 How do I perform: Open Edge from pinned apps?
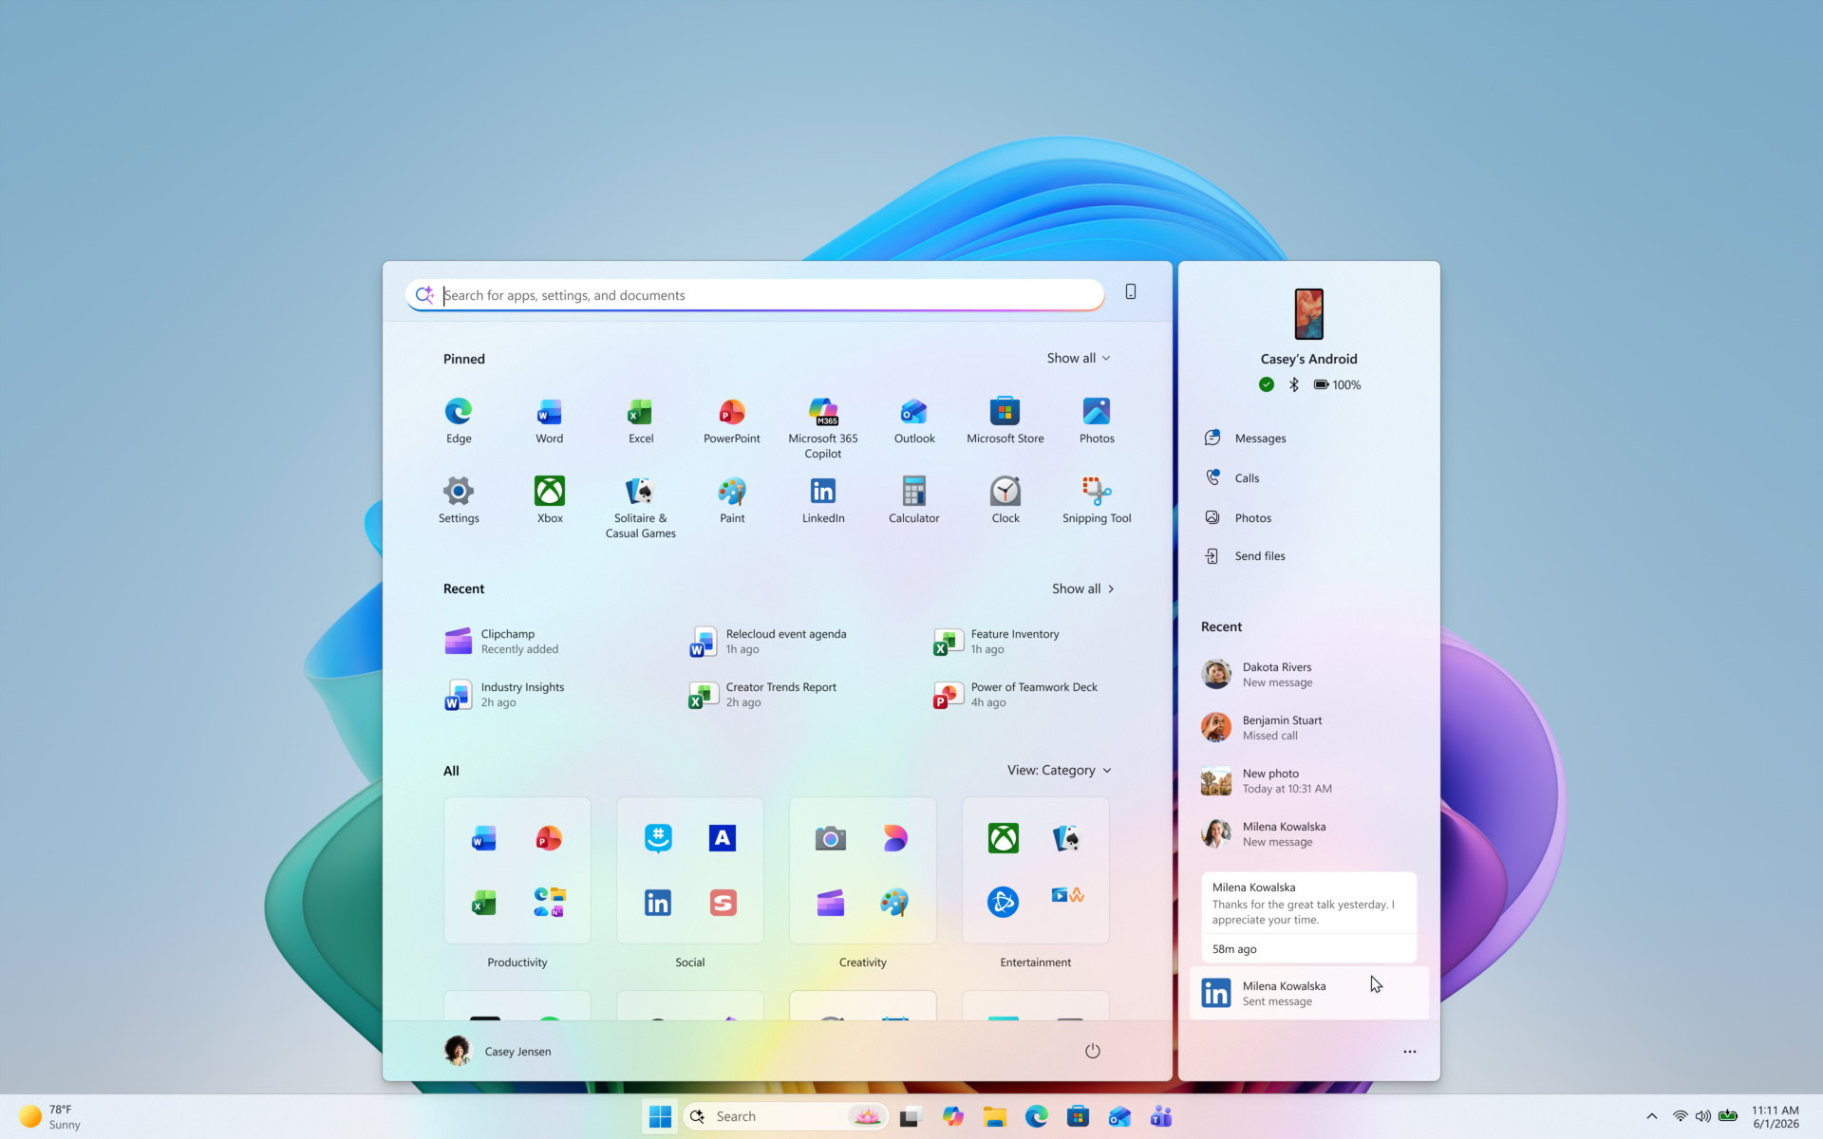pyautogui.click(x=459, y=420)
